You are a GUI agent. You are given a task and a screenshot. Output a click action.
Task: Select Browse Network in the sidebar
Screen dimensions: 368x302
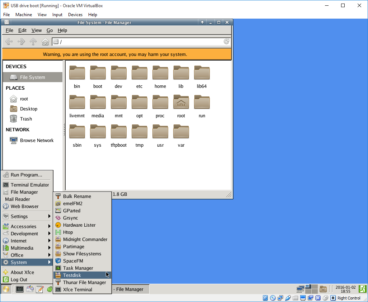33,141
